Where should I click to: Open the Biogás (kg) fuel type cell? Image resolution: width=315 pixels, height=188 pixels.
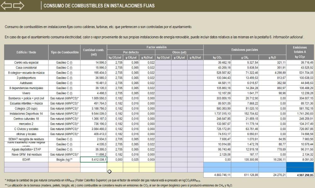click(64, 159)
